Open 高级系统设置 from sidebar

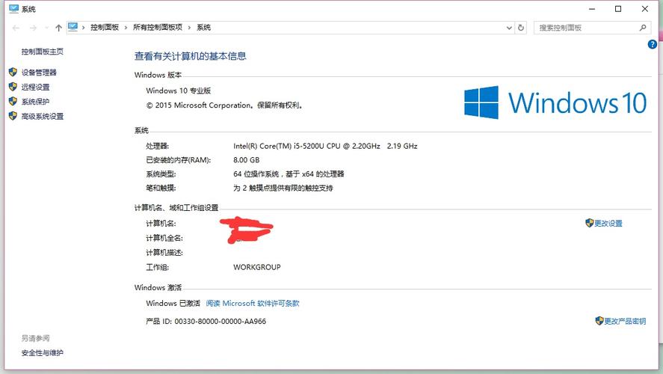[43, 117]
